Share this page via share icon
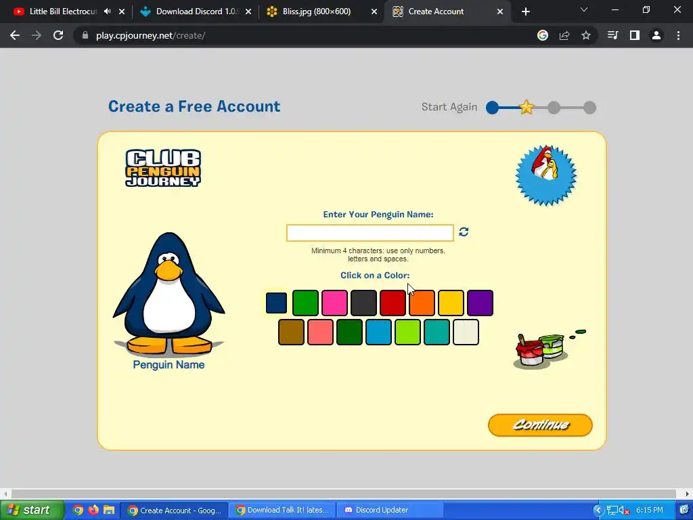Image resolution: width=693 pixels, height=520 pixels. click(x=564, y=35)
